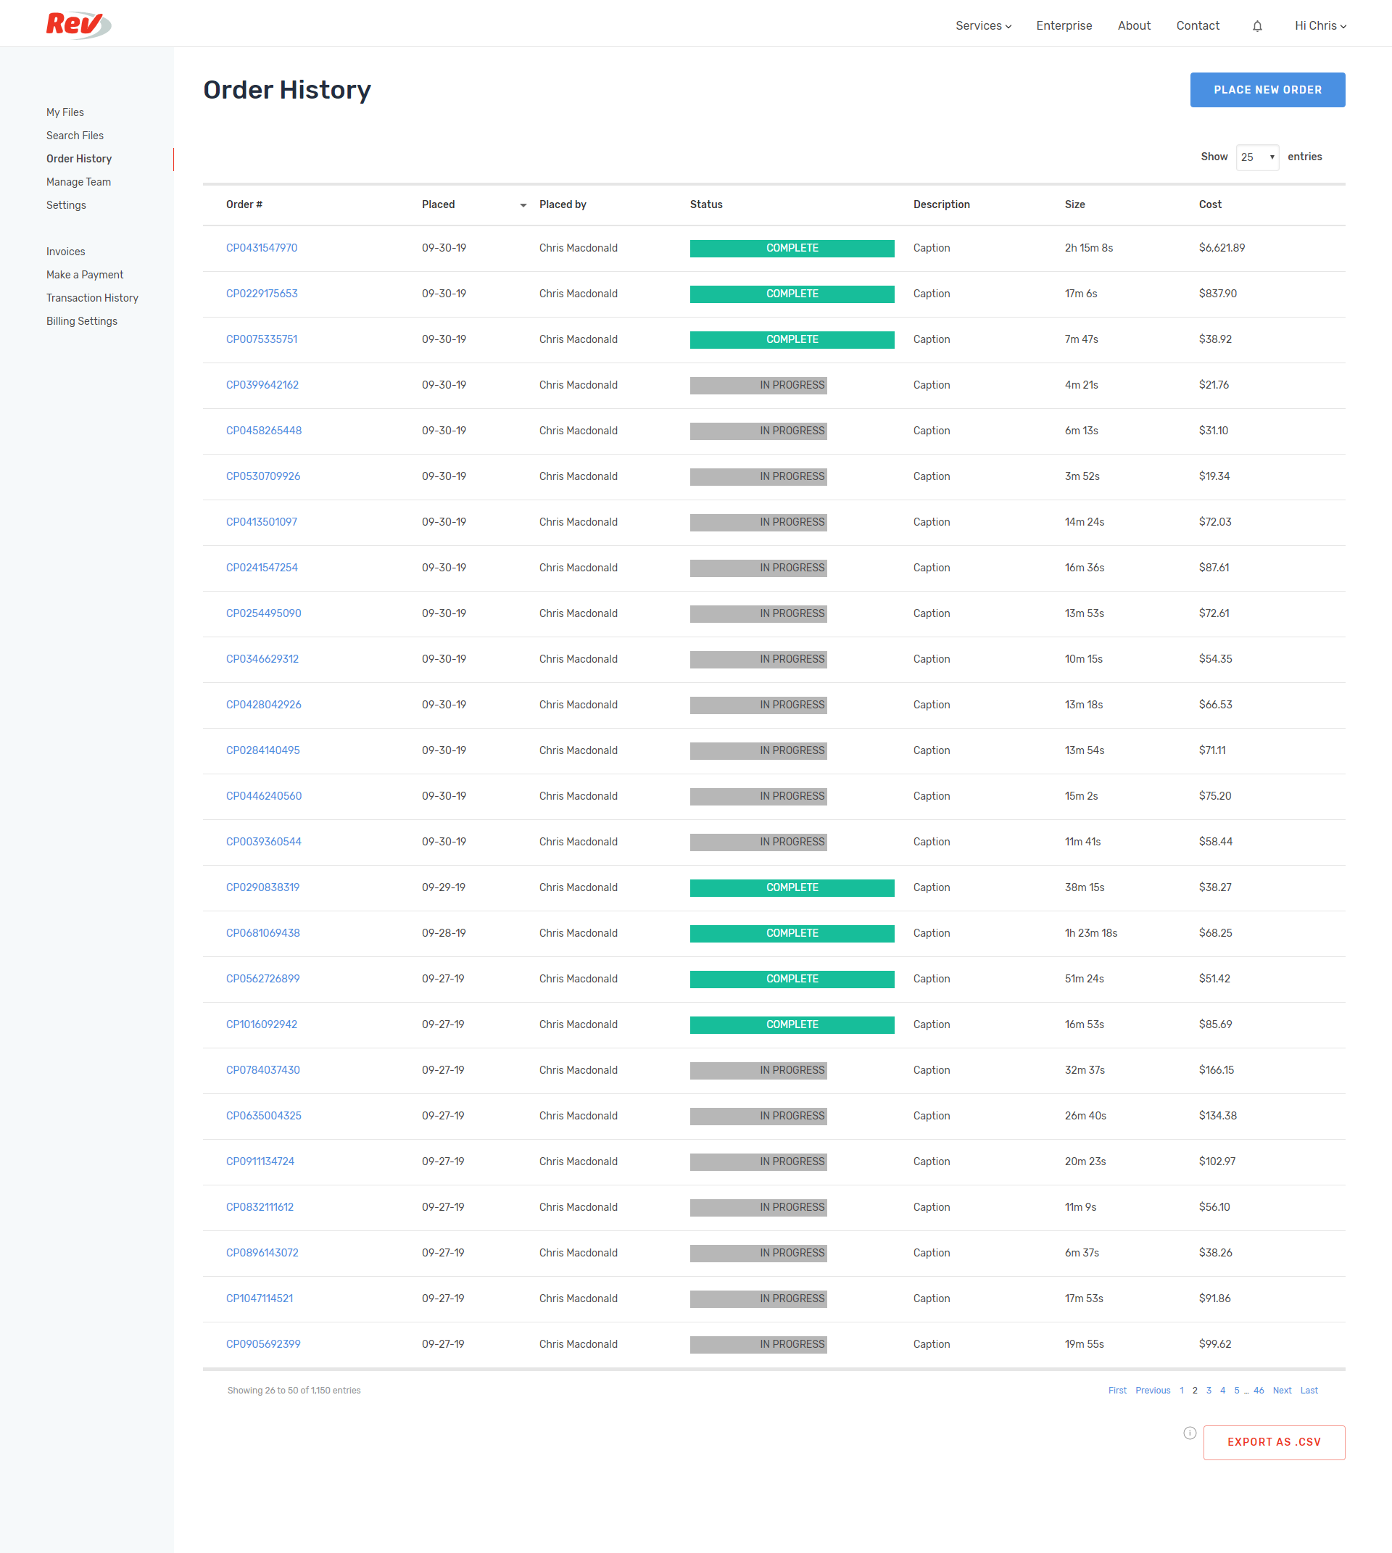Select My Files in the sidebar

click(x=65, y=112)
